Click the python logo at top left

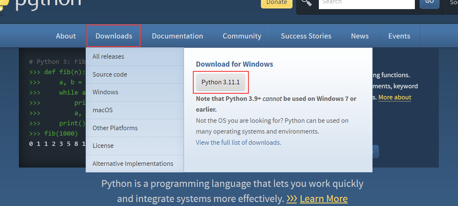pyautogui.click(x=41, y=6)
